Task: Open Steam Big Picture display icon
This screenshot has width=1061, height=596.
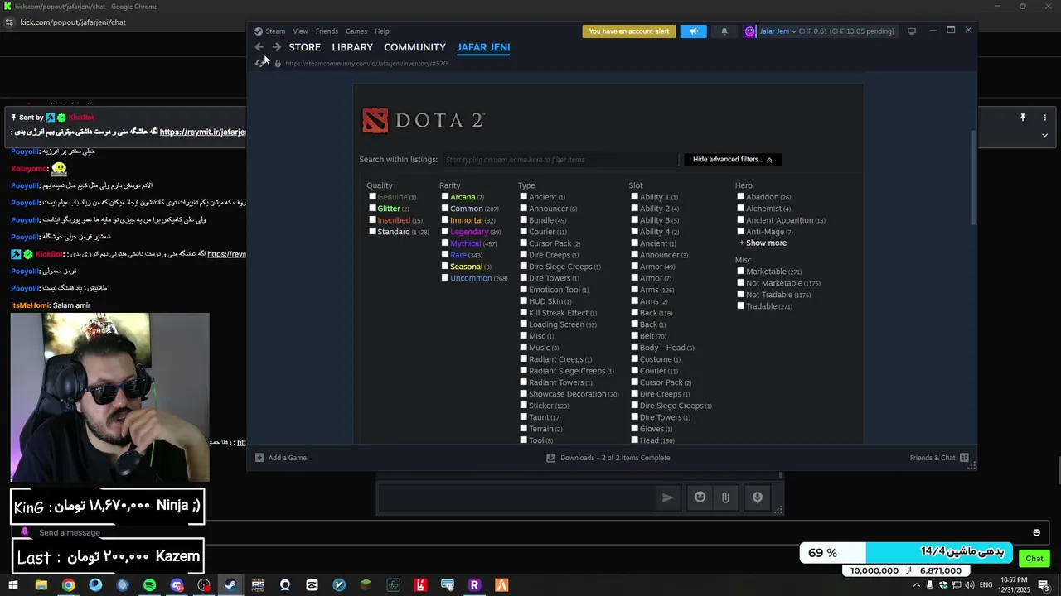Action: pos(912,31)
